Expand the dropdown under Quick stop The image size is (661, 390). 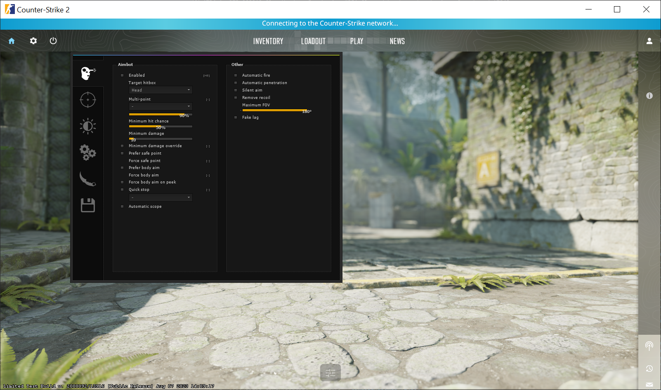[x=161, y=197]
